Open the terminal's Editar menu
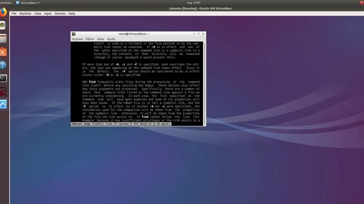This screenshot has height=204, width=364. point(90,39)
